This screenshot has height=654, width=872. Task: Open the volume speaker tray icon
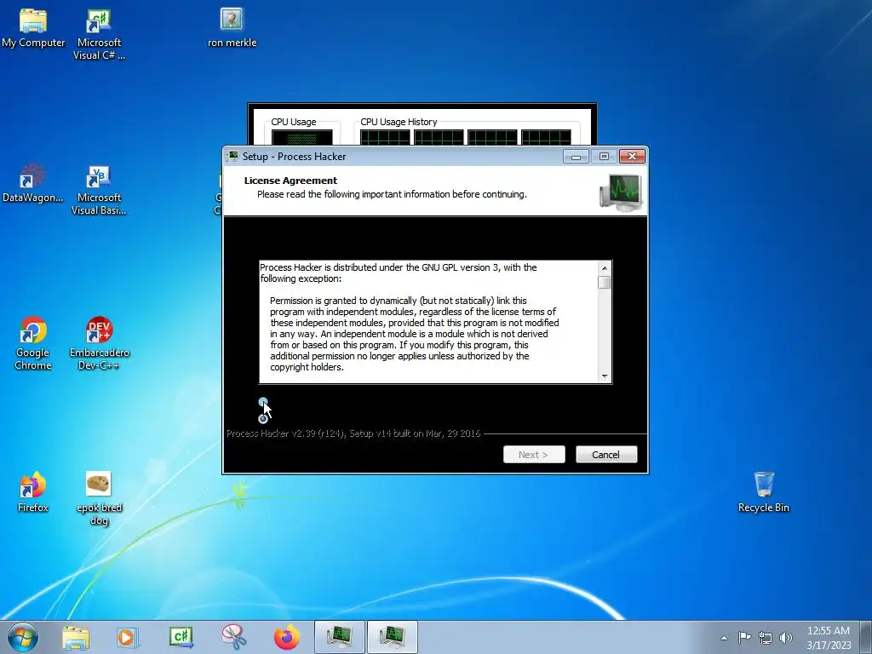tap(786, 638)
